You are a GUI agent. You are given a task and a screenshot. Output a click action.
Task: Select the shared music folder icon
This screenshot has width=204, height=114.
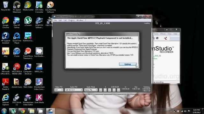point(17,83)
